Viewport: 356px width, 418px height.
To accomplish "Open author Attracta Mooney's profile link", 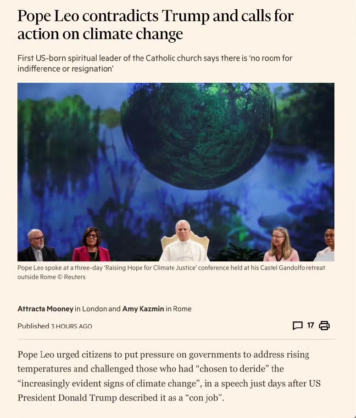I will [45, 309].
